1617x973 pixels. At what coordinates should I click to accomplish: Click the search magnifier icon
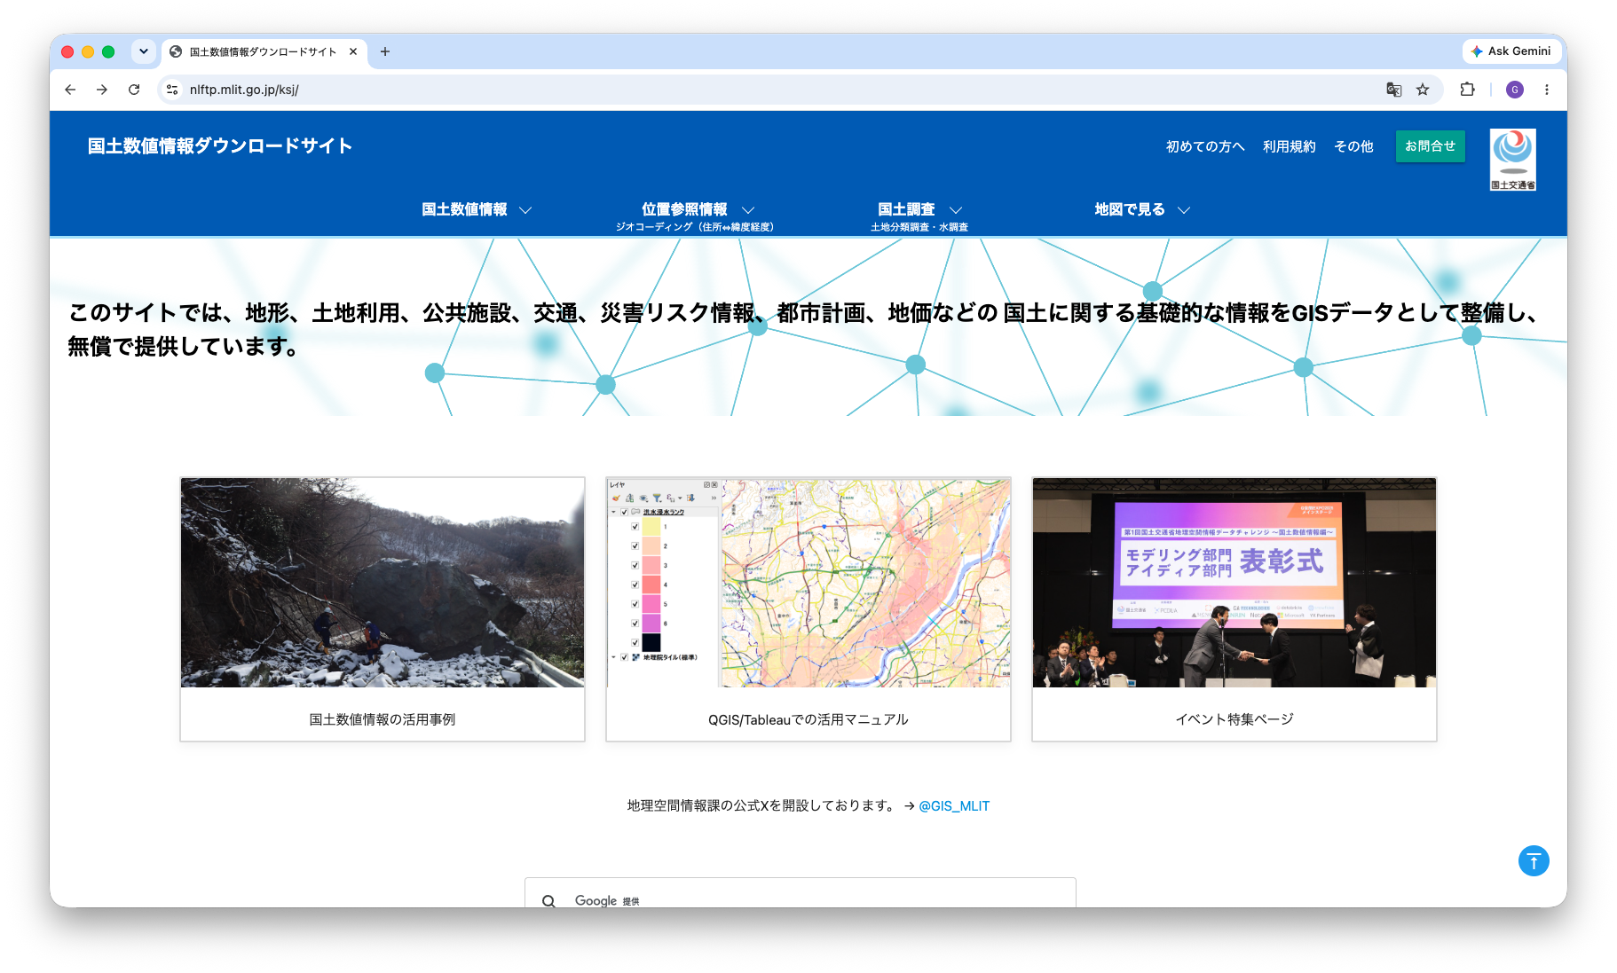point(549,900)
